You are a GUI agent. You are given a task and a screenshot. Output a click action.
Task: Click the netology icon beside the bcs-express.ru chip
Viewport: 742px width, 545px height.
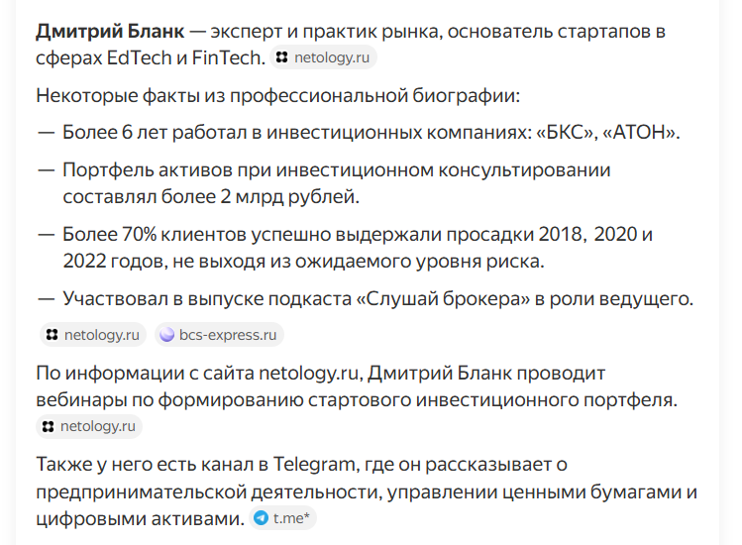[x=52, y=335]
